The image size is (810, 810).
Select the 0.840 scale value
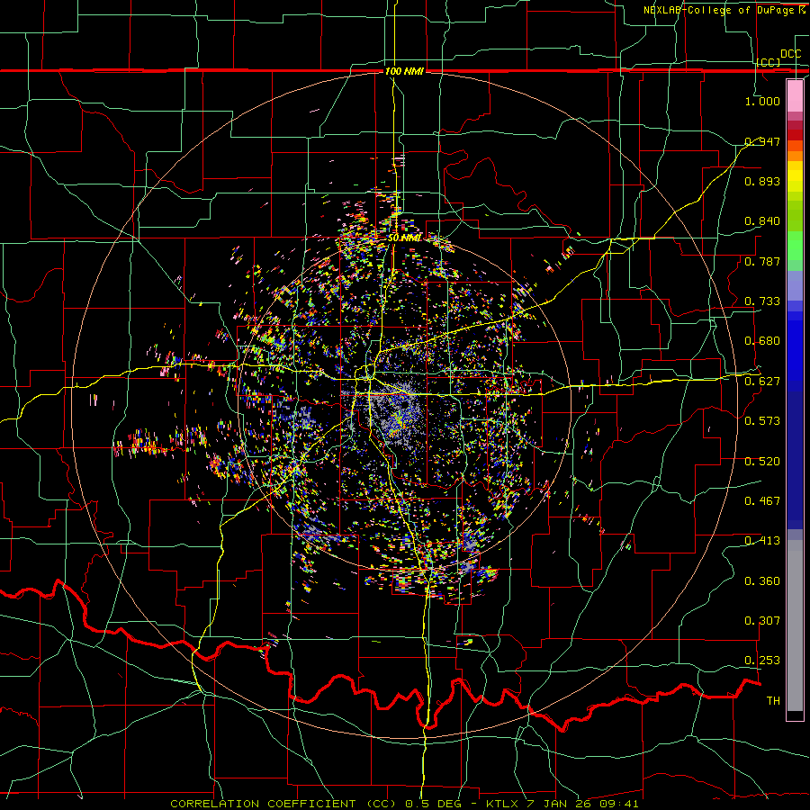(762, 221)
